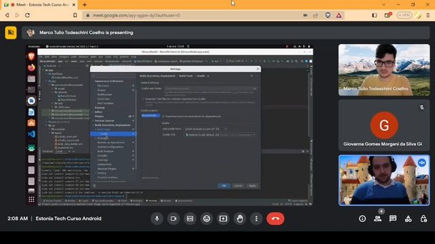Turn off the camera in Meet
Image resolution: width=435 pixels, height=244 pixels.
173,218
